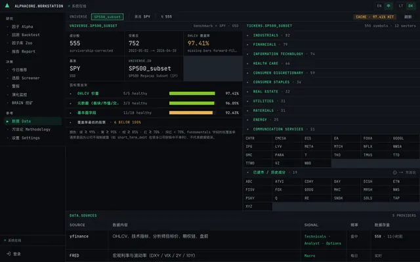Select the GOOGL ticker cell
Image resolution: width=420 pixels, height=262 pixels.
(x=406, y=138)
